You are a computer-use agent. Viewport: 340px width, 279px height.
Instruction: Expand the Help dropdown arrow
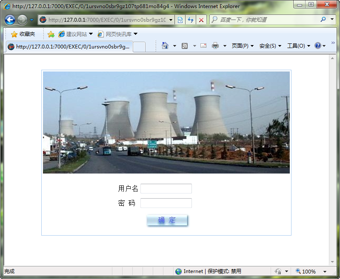pyautogui.click(x=324, y=46)
